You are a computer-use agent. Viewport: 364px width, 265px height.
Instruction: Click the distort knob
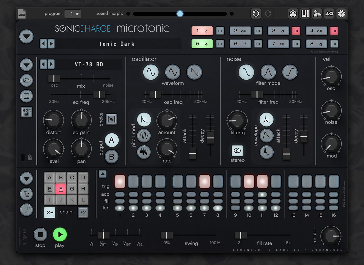(53, 120)
